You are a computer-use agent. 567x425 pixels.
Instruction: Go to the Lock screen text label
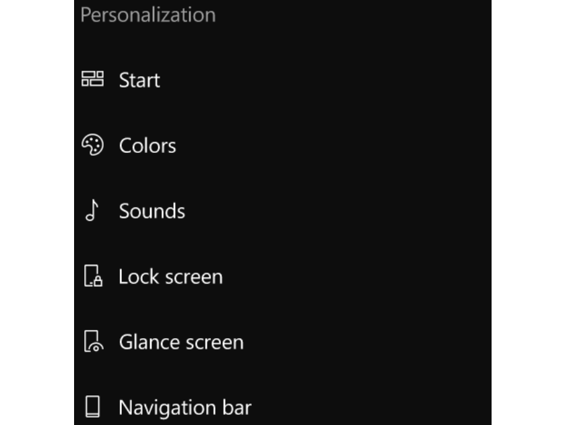pyautogui.click(x=170, y=277)
